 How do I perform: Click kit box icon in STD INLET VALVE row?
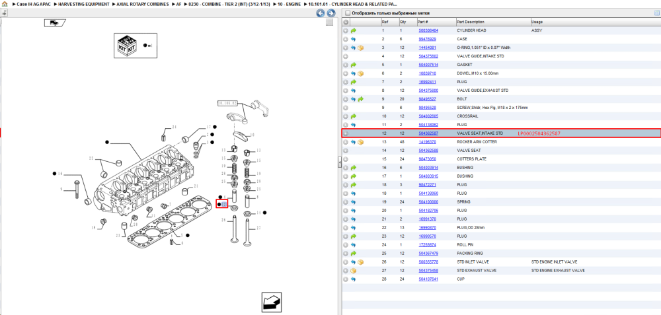(361, 262)
